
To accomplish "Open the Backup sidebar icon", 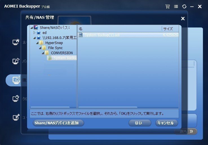I will click(16, 61).
